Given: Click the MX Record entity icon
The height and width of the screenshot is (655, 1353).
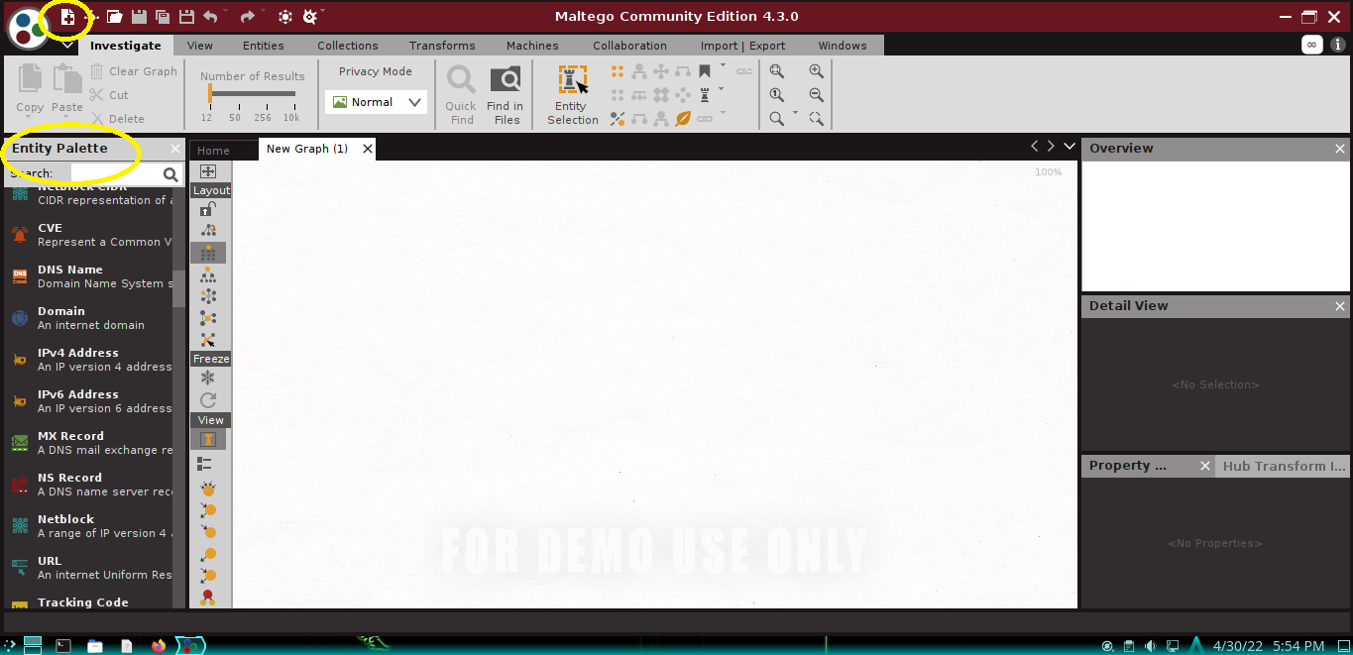Looking at the screenshot, I should [20, 443].
